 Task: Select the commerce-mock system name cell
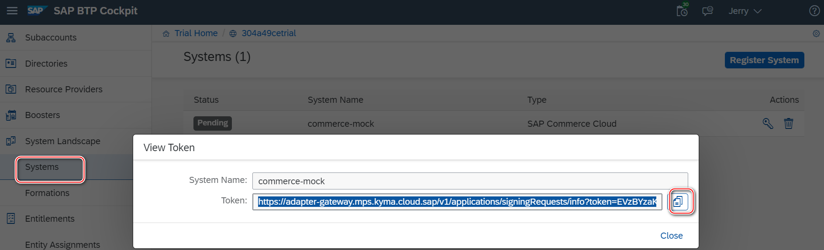coord(341,124)
